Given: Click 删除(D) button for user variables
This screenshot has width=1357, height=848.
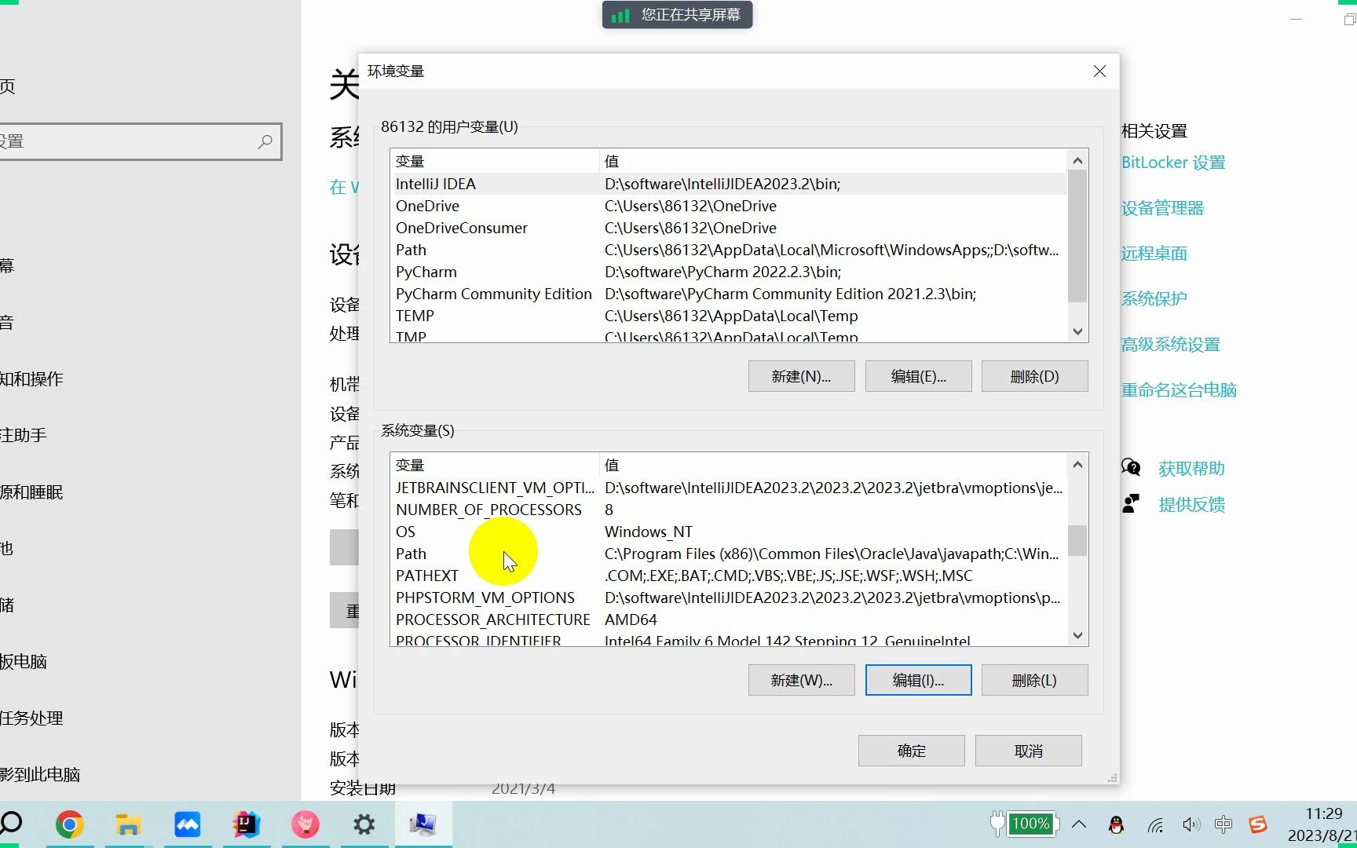Looking at the screenshot, I should click(x=1034, y=376).
